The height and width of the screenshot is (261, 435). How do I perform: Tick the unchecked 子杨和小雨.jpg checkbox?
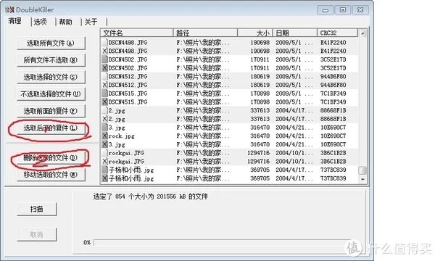coord(104,170)
